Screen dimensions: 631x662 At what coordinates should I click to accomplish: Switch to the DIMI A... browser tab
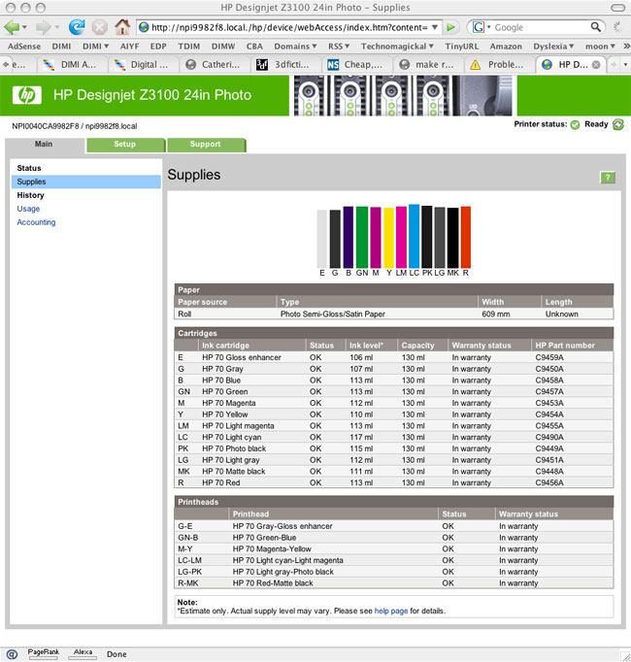tap(72, 65)
